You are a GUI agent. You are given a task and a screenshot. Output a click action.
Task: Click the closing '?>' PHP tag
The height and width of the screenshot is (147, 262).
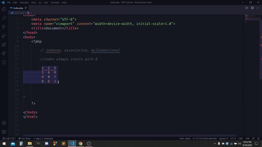pos(33,103)
